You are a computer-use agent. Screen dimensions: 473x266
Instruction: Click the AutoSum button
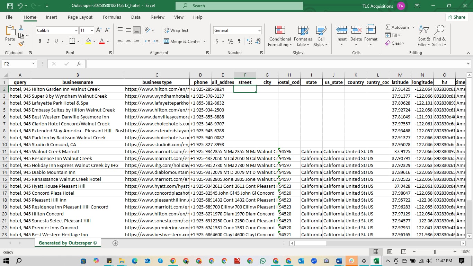[397, 27]
